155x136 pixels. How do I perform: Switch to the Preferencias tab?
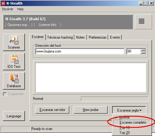[98, 37]
